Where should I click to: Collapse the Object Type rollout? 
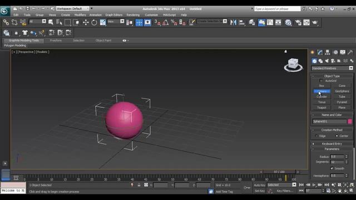click(x=332, y=76)
